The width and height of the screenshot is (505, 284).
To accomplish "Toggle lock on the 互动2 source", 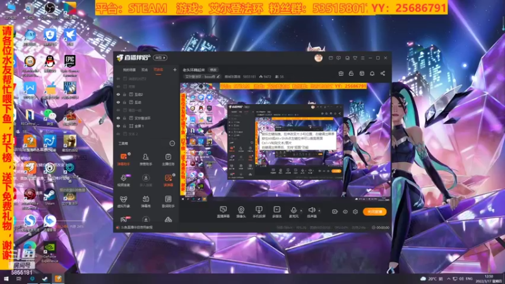I will (x=124, y=94).
